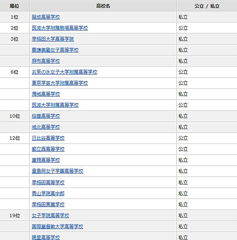Viewport: 237px width, 240px height.
Task: Click 私立 in the 豊島岡女子学園高等学校 row
Action: (x=183, y=171)
